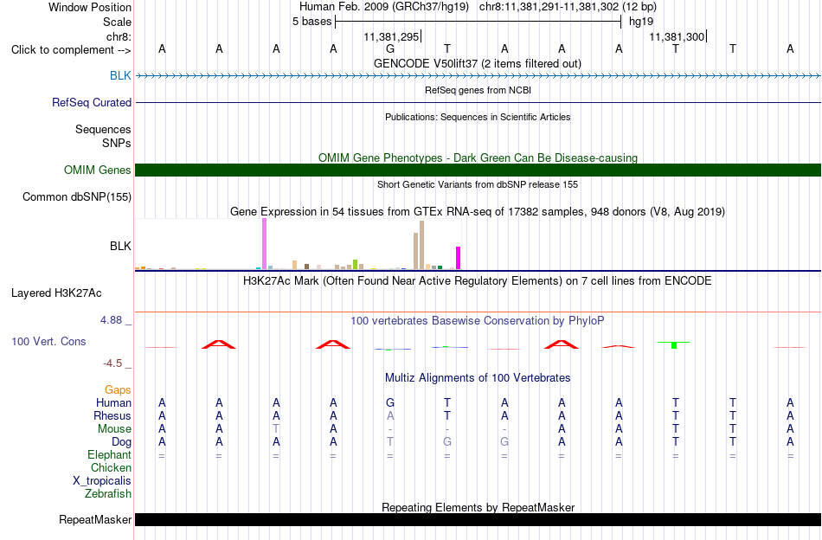Click the BLK gene arrow line in GENCODE track
Image resolution: width=822 pixels, height=540 pixels.
(x=478, y=76)
